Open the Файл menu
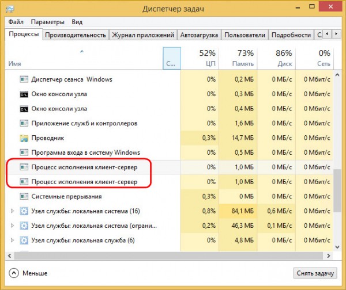The image size is (346, 290). click(x=16, y=22)
